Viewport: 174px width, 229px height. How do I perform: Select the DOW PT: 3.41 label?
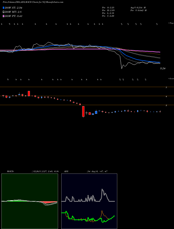coord(14,16)
